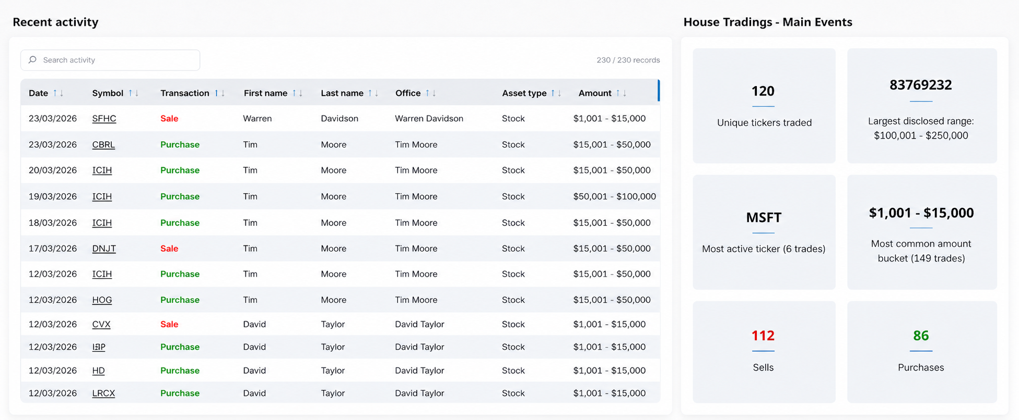Click sort arrows next to Amount
The height and width of the screenshot is (420, 1019).
pyautogui.click(x=622, y=93)
